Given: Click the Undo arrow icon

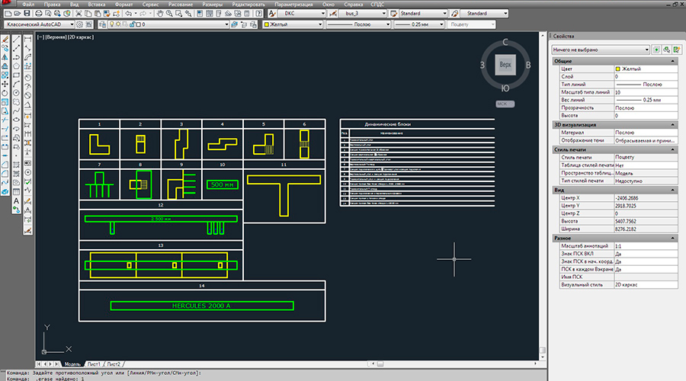Looking at the screenshot, I should [x=128, y=14].
